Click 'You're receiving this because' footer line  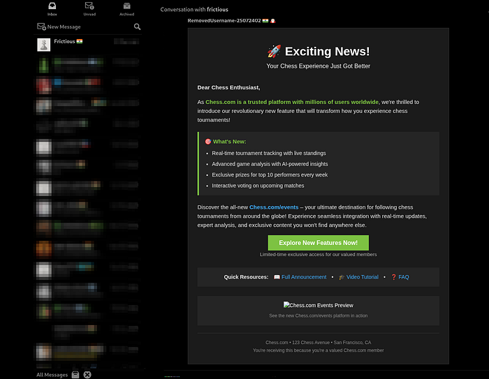click(x=318, y=350)
